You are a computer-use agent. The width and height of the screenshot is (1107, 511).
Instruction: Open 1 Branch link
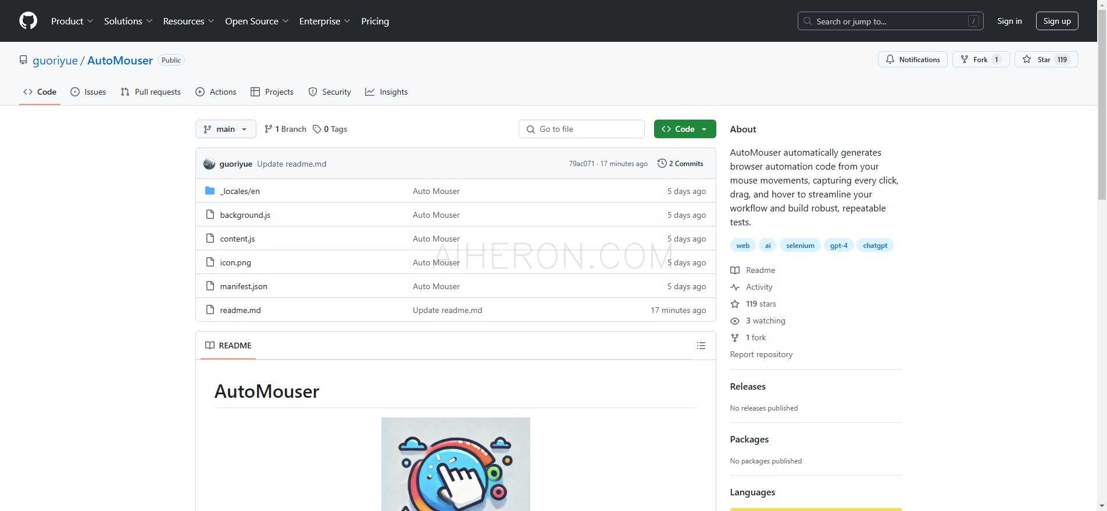(285, 129)
